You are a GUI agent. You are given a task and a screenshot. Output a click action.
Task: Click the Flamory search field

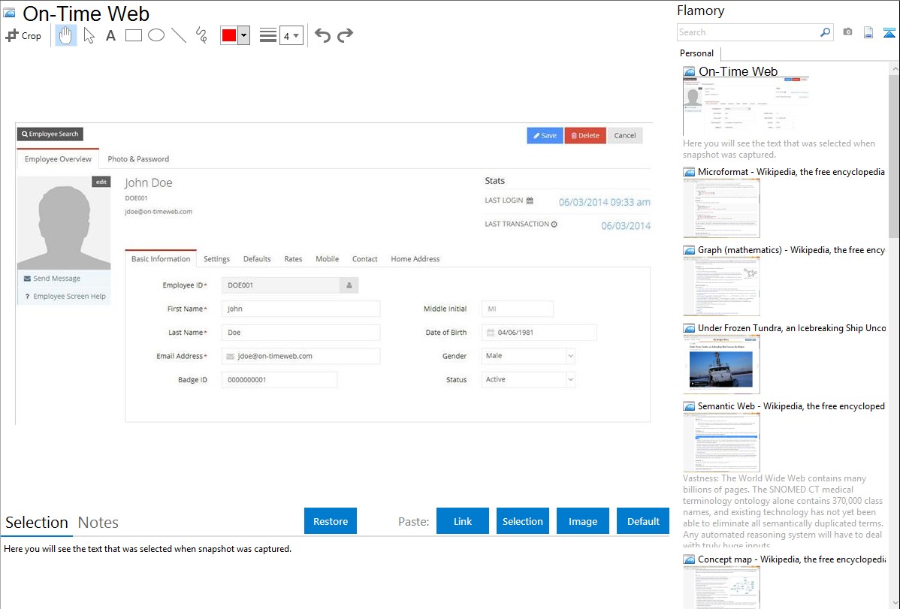pyautogui.click(x=747, y=32)
